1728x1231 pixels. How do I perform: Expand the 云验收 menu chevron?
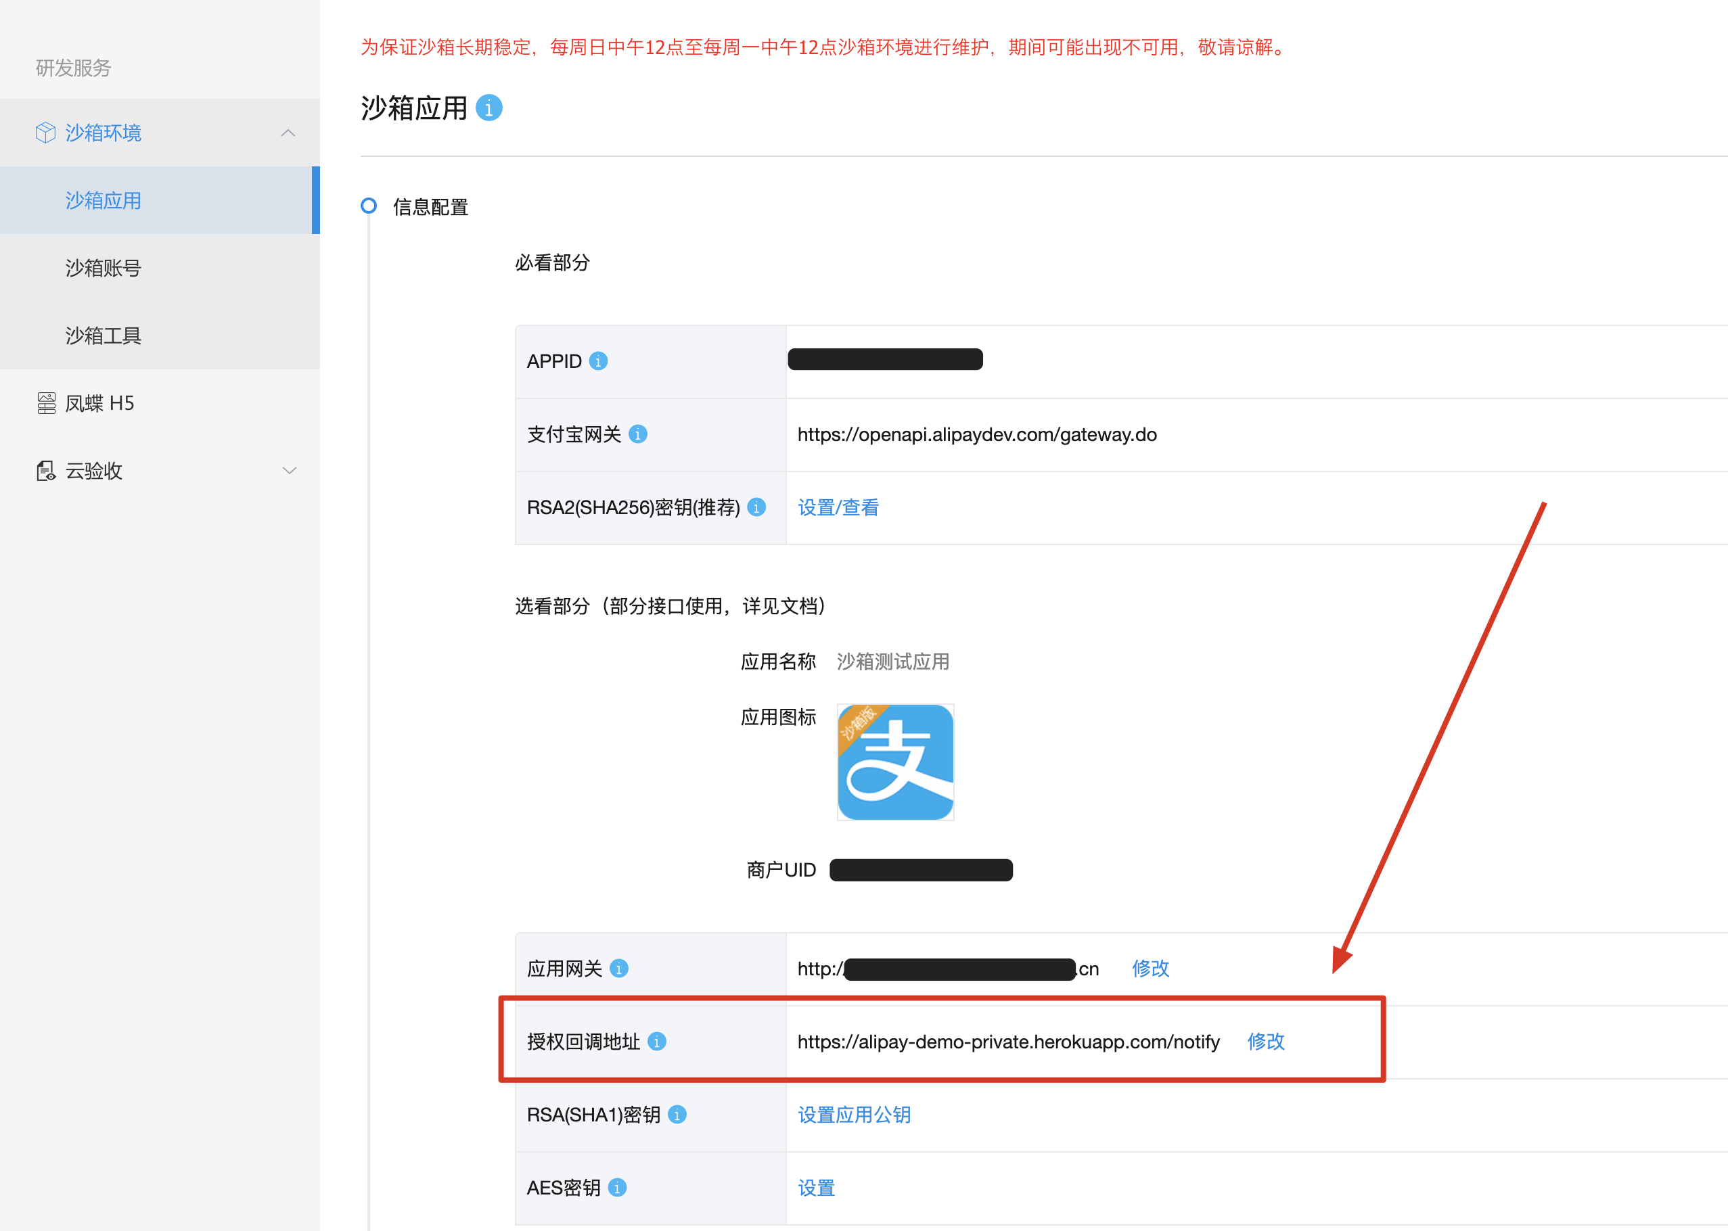tap(289, 471)
